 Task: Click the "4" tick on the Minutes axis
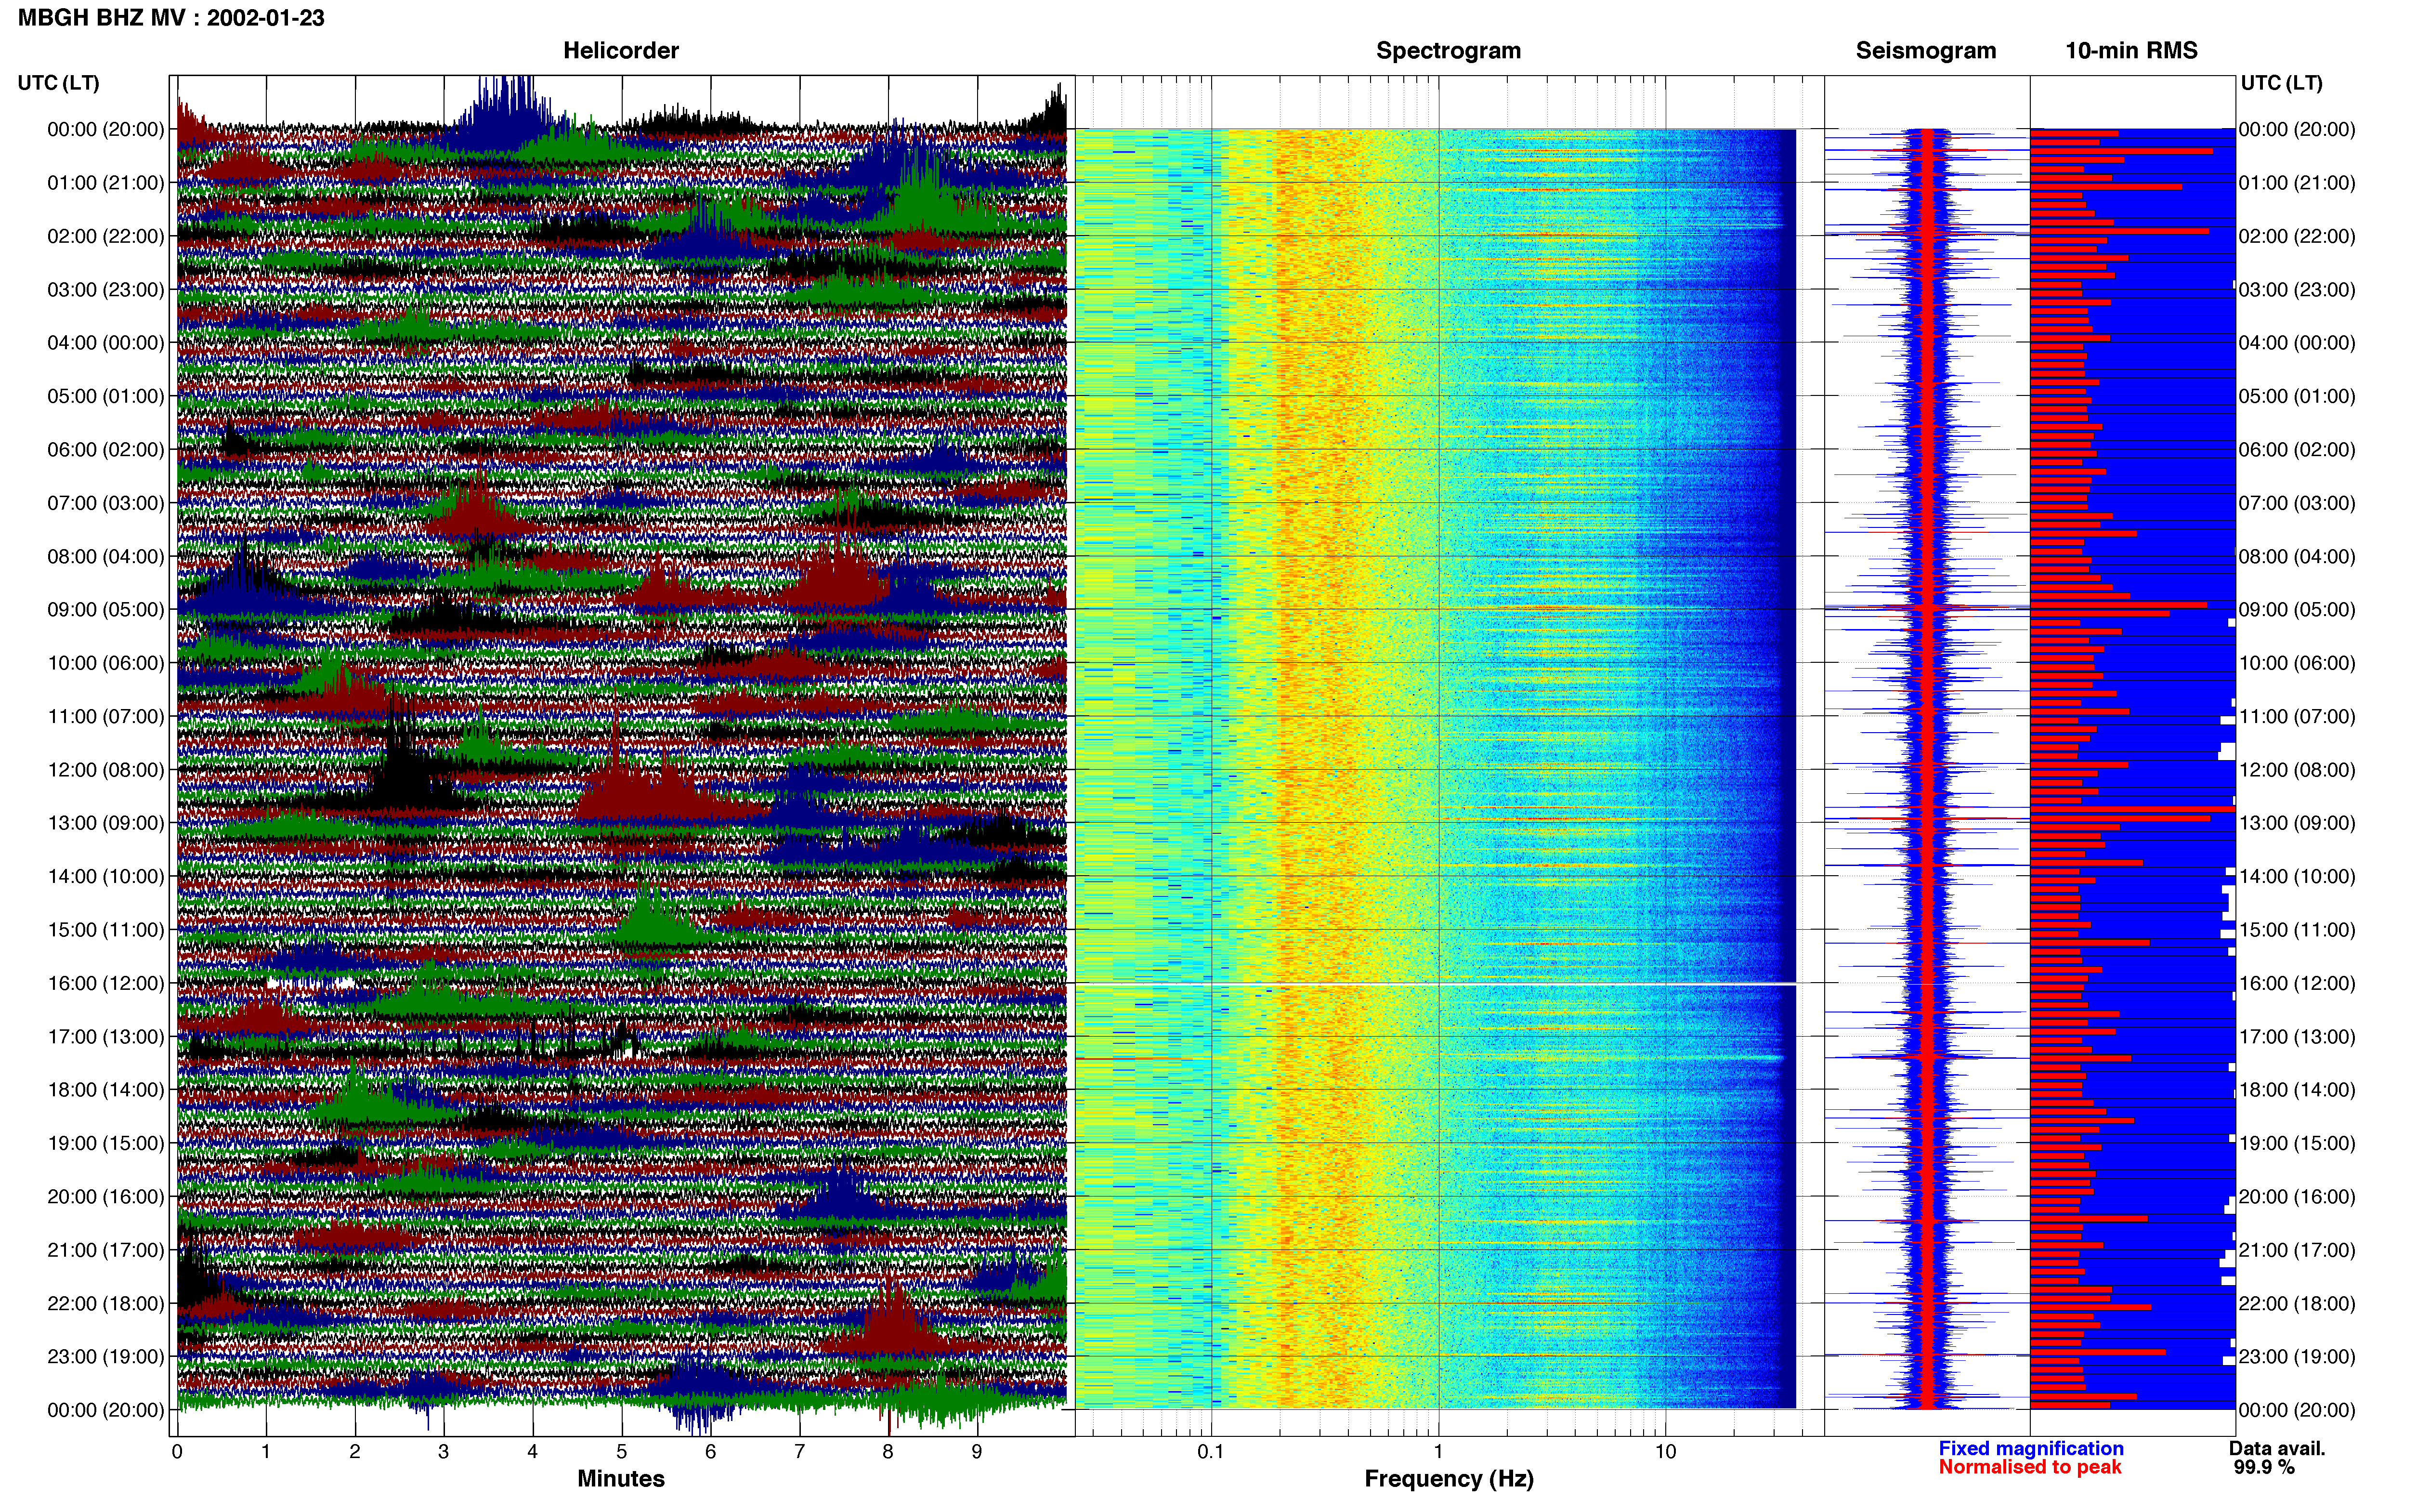[533, 1452]
